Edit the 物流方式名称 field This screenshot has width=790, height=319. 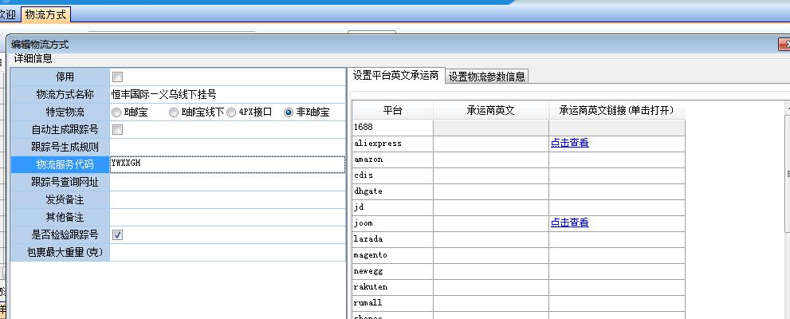pyautogui.click(x=227, y=95)
